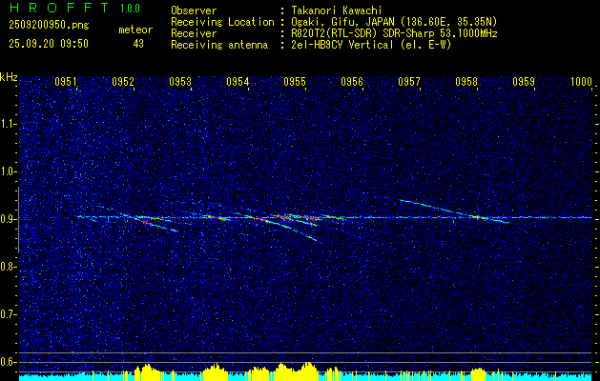This screenshot has width=600, height=381.
Task: Click the 1.1 frequency axis label
Action: point(9,124)
